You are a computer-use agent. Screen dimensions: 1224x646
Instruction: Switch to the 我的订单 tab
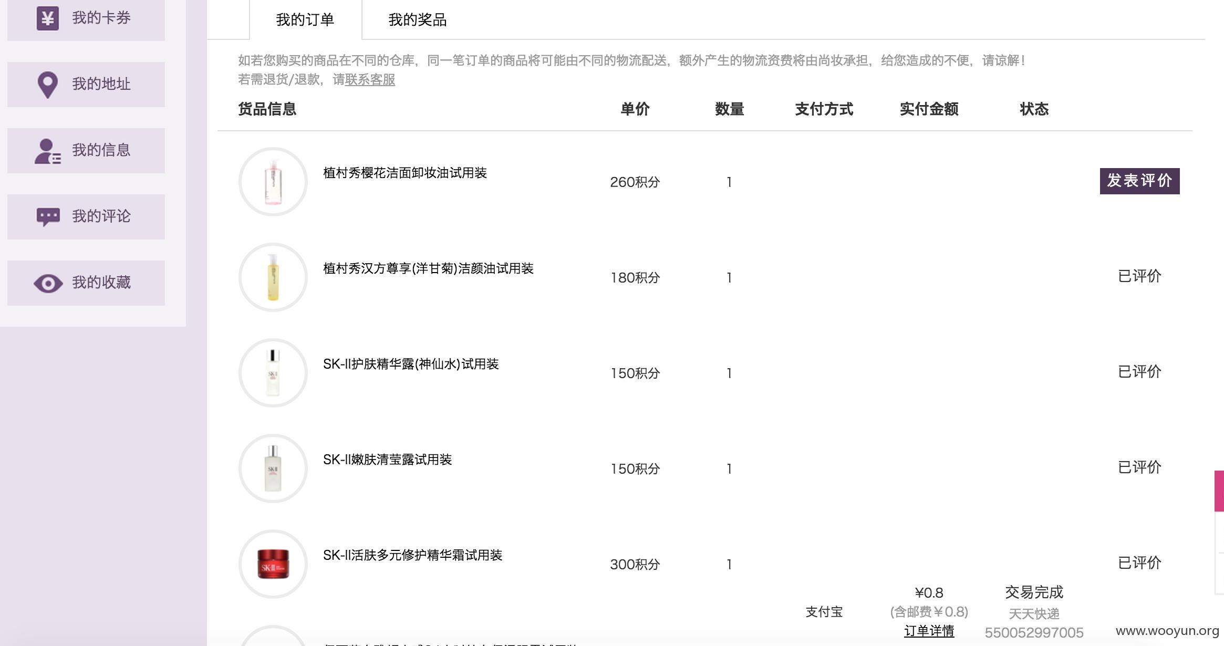click(x=305, y=20)
